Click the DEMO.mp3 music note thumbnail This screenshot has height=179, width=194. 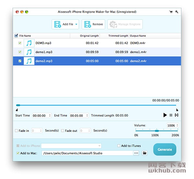tap(29, 43)
